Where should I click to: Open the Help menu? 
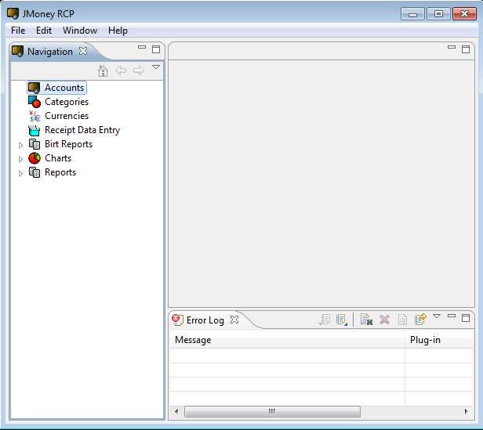point(118,31)
